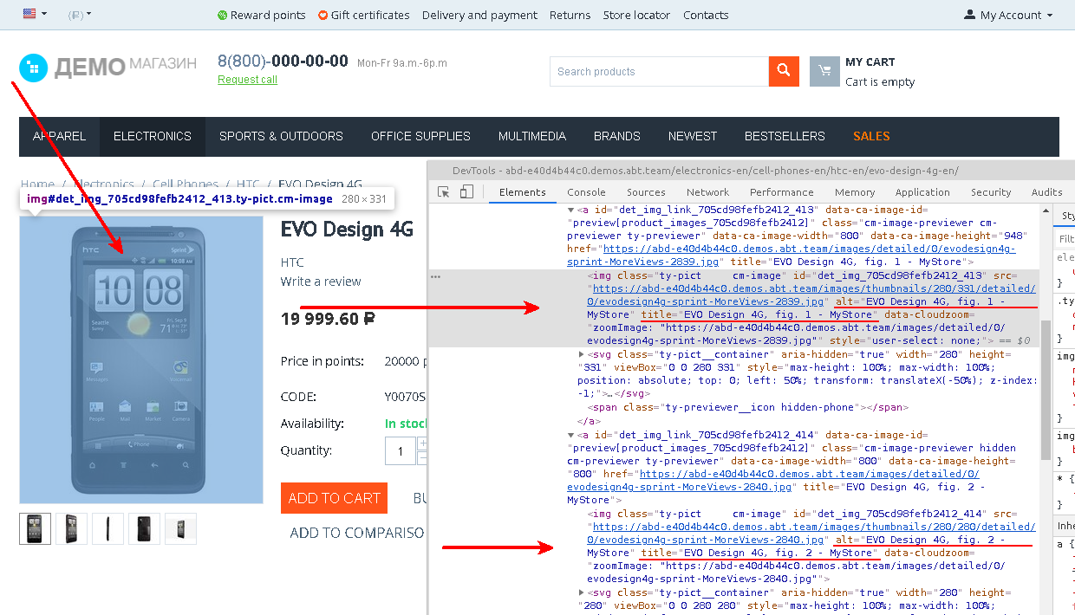Select ELECTRONICS in the main navigation

pyautogui.click(x=153, y=136)
